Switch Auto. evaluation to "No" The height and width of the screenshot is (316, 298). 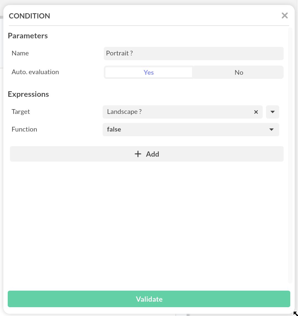coord(238,72)
